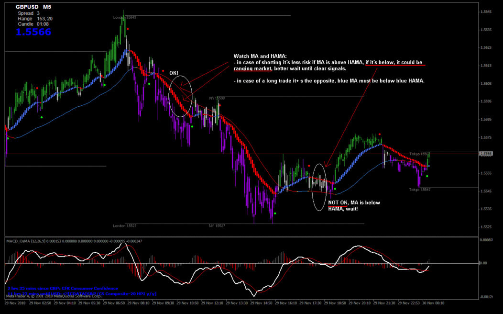Click the green dot below the MACD panel divider
Screen dimensions: 503x314
click(275, 213)
